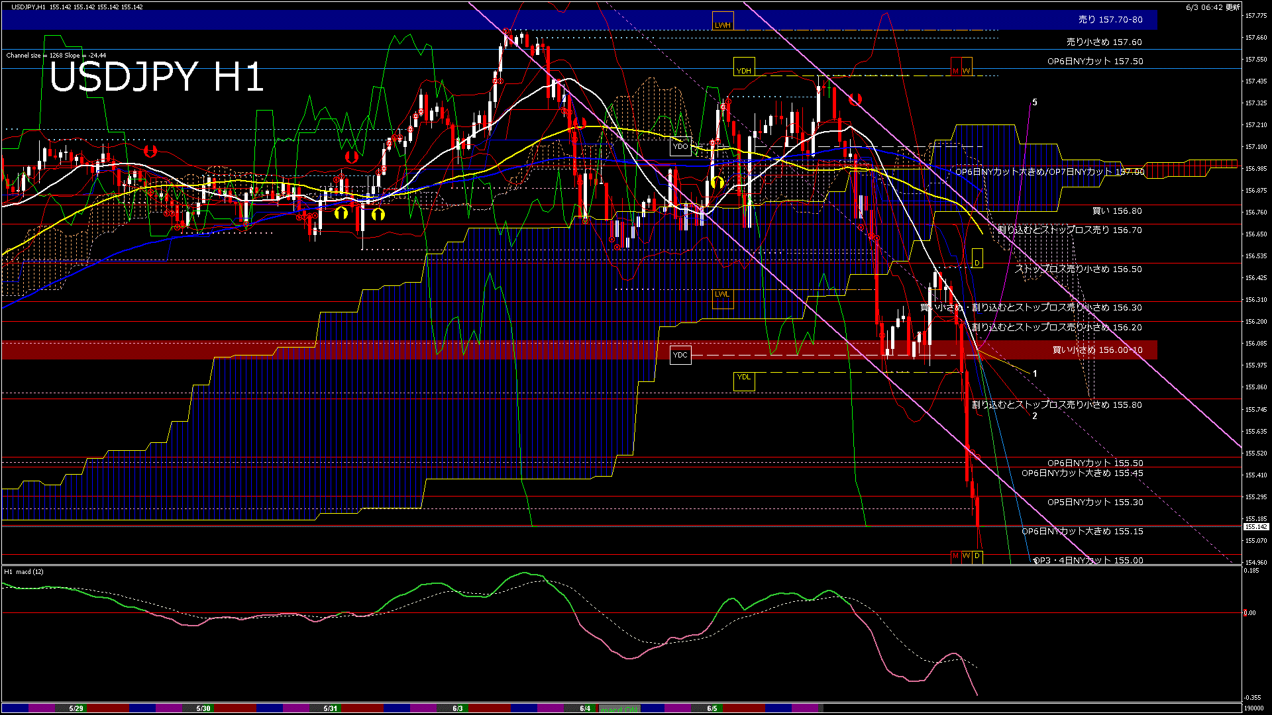1272x715 pixels.
Task: Click the USDJPY,H1 chart header text
Action: click(28, 7)
